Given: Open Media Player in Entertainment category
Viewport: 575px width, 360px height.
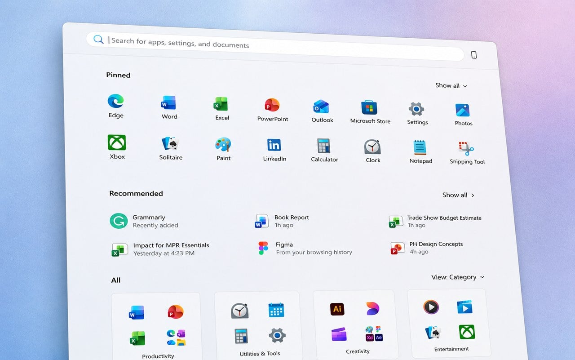Looking at the screenshot, I should pos(431,307).
